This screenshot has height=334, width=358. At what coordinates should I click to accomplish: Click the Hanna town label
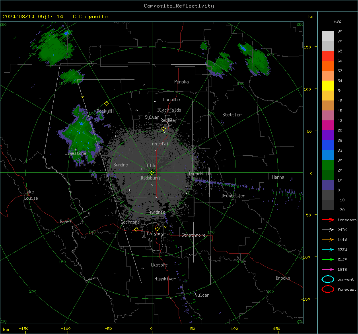click(278, 177)
